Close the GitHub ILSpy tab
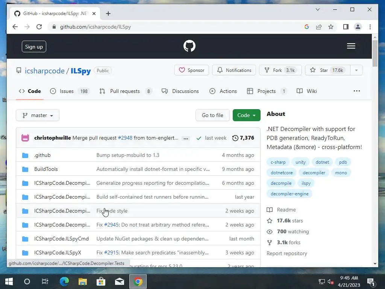 pos(94,14)
